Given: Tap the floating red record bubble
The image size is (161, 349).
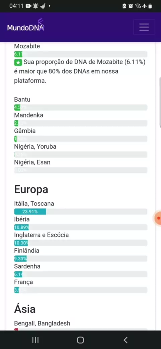Looking at the screenshot, I should [x=158, y=218].
